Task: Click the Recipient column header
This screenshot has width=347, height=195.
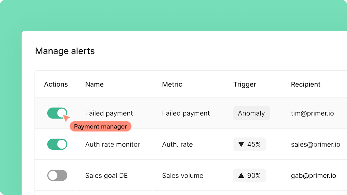Action: click(x=306, y=84)
